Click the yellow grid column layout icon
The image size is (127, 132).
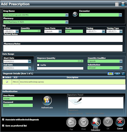[111, 73]
